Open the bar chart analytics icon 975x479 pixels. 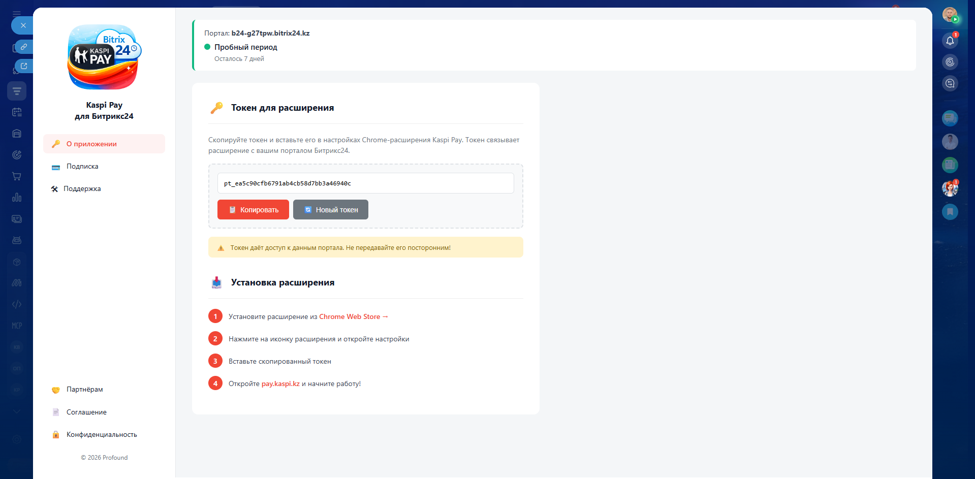tap(17, 198)
